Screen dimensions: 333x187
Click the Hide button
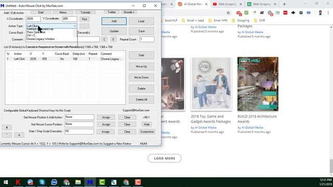point(147,125)
